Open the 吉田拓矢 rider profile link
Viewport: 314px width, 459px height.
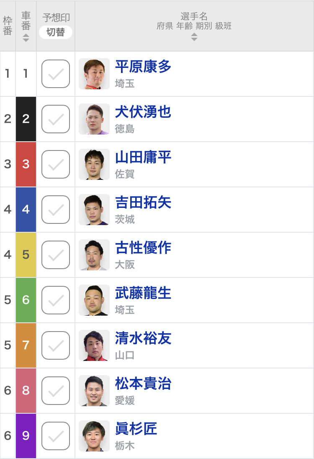tap(143, 202)
